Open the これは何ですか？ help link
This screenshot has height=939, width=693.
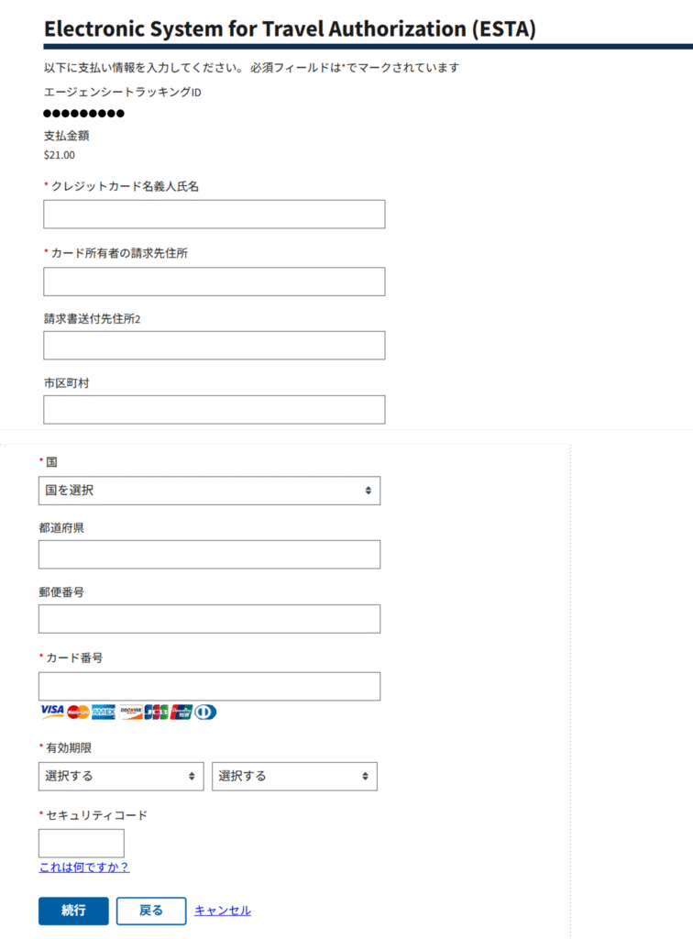(x=84, y=867)
